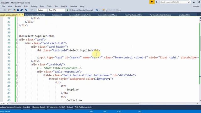Viewport: 201px width, 113px height.
Task: Open the Undo history dropdown arrow
Action: (x=29, y=10)
